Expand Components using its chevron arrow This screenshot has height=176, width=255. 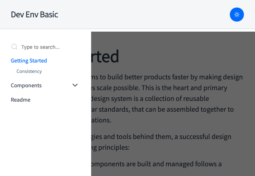75,85
